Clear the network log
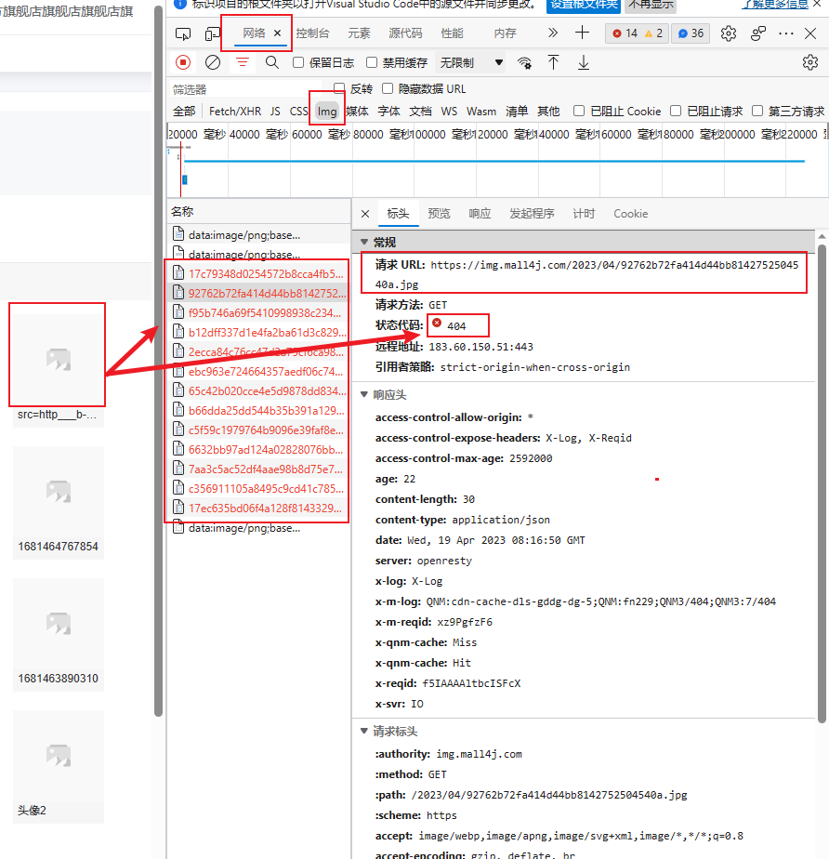Image resolution: width=829 pixels, height=859 pixels. click(x=213, y=62)
